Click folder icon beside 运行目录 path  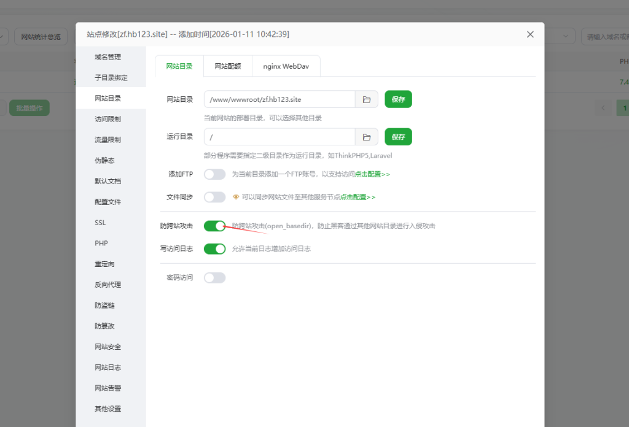point(367,137)
